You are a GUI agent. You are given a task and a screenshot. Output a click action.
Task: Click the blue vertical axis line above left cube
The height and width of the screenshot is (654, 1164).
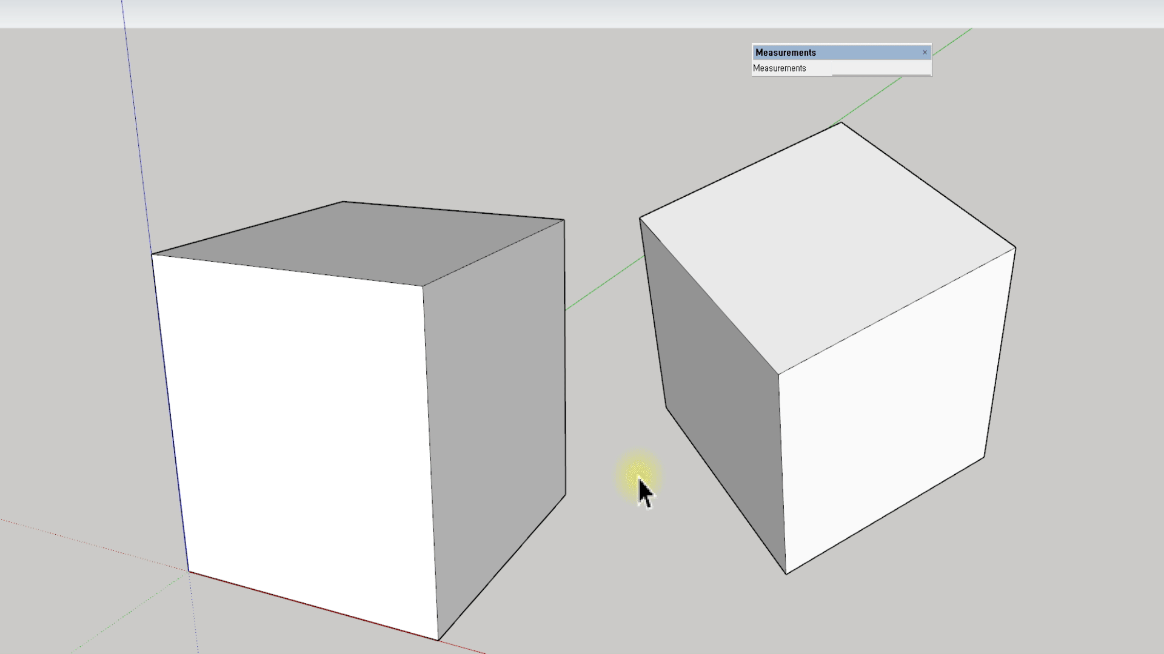[135, 121]
